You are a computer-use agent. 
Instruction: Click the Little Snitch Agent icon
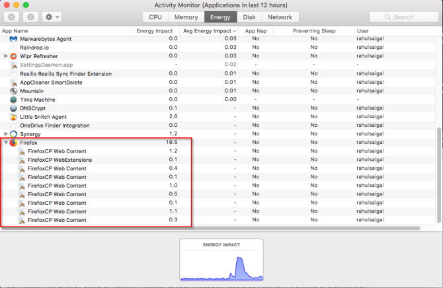point(13,117)
